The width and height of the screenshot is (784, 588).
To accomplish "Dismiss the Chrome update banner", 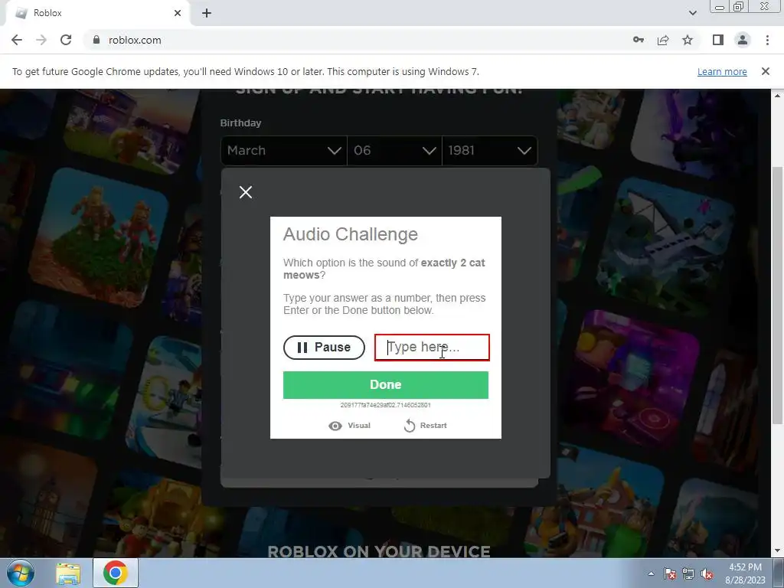I will point(766,71).
